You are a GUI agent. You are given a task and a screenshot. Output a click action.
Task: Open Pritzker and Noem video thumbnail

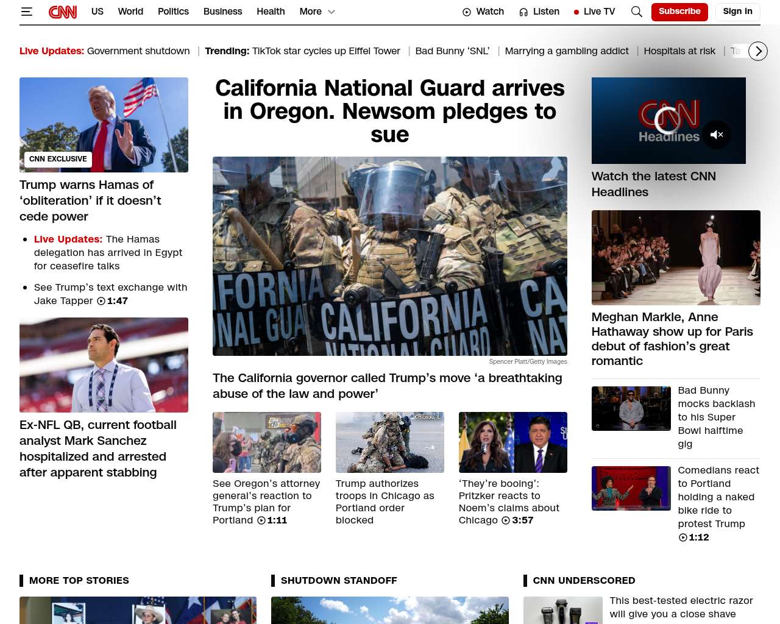click(x=513, y=442)
